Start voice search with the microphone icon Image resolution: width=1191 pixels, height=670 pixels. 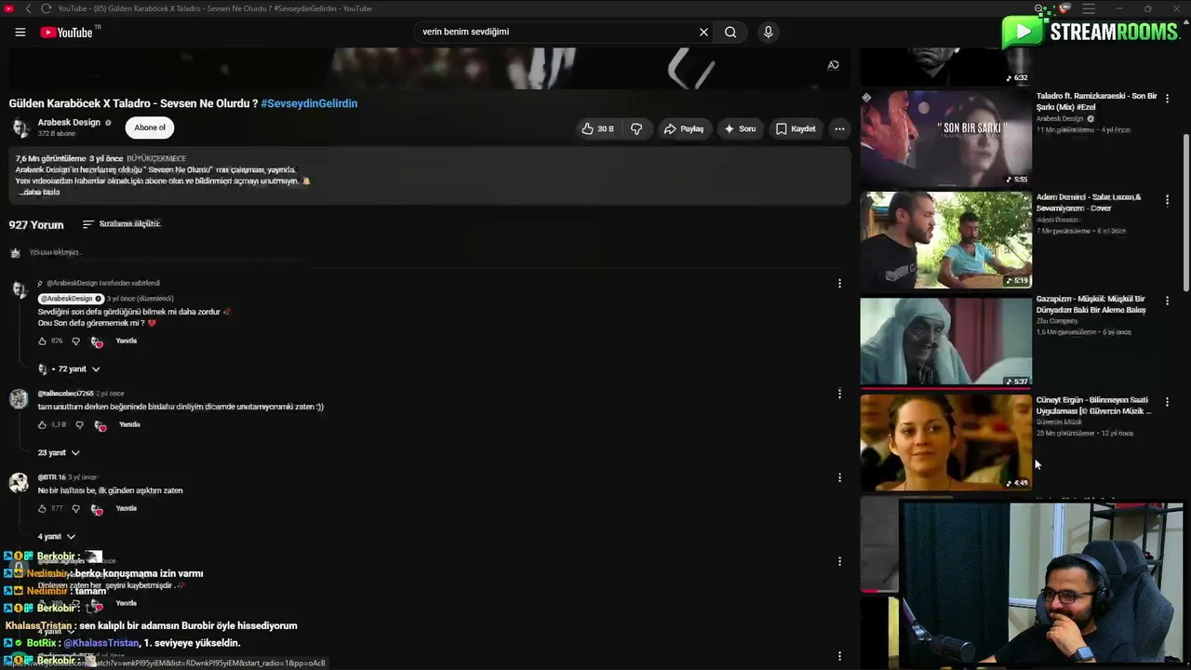[x=768, y=32]
